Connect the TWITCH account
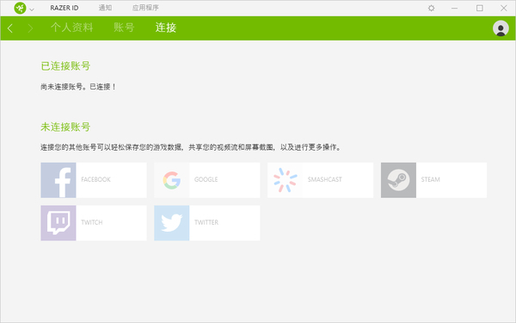Image resolution: width=516 pixels, height=323 pixels. coord(94,223)
